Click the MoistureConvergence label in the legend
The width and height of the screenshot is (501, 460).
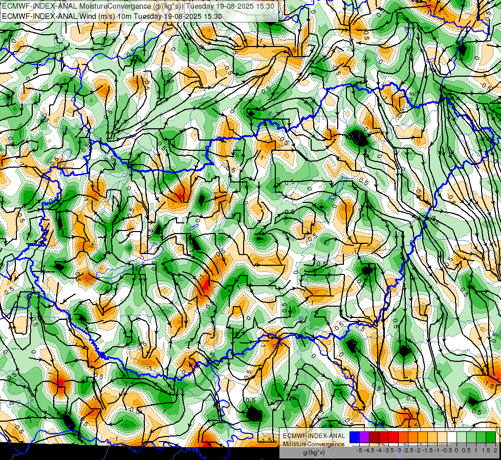pyautogui.click(x=314, y=444)
